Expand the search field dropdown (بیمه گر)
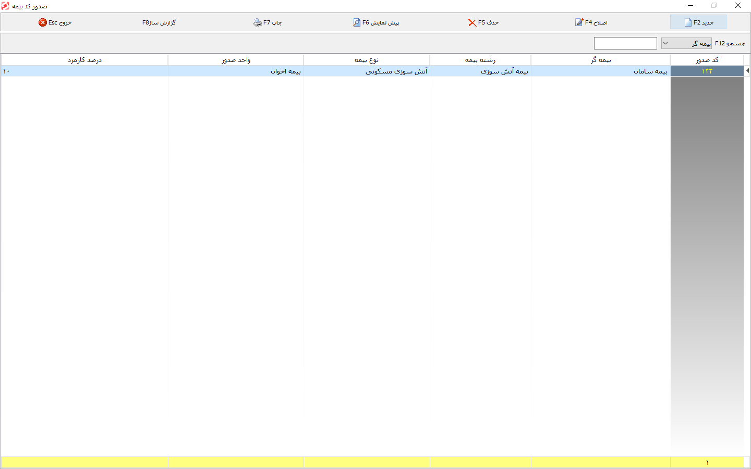This screenshot has width=751, height=469. 665,43
